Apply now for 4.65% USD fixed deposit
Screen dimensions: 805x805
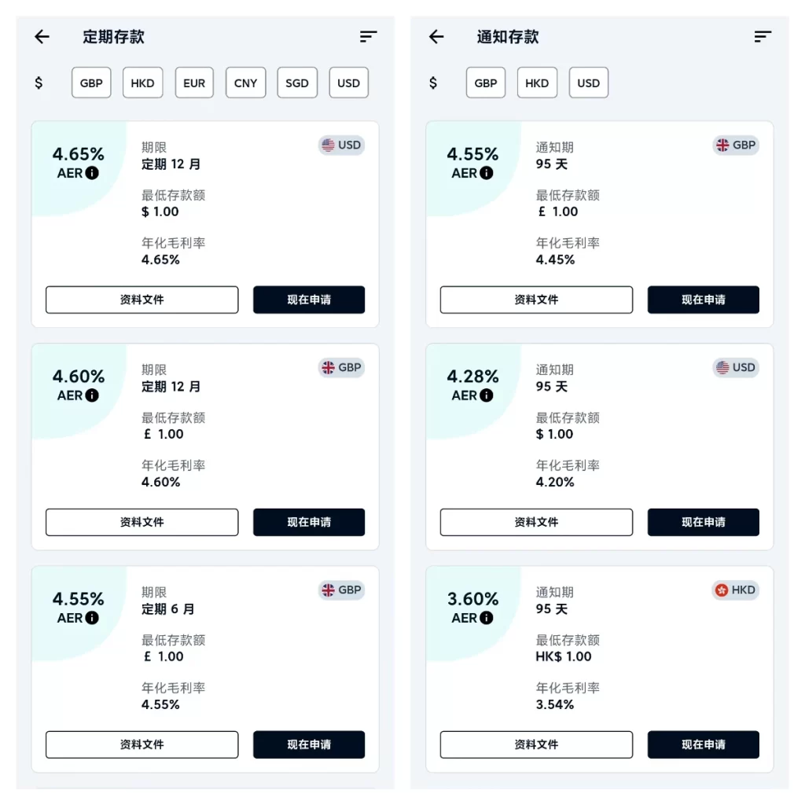coord(309,300)
